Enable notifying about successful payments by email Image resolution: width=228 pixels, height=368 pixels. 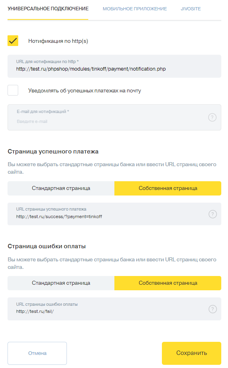pyautogui.click(x=13, y=90)
